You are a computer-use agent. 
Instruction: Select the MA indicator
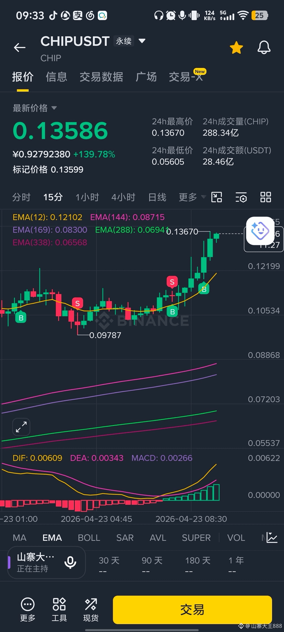coord(20,538)
